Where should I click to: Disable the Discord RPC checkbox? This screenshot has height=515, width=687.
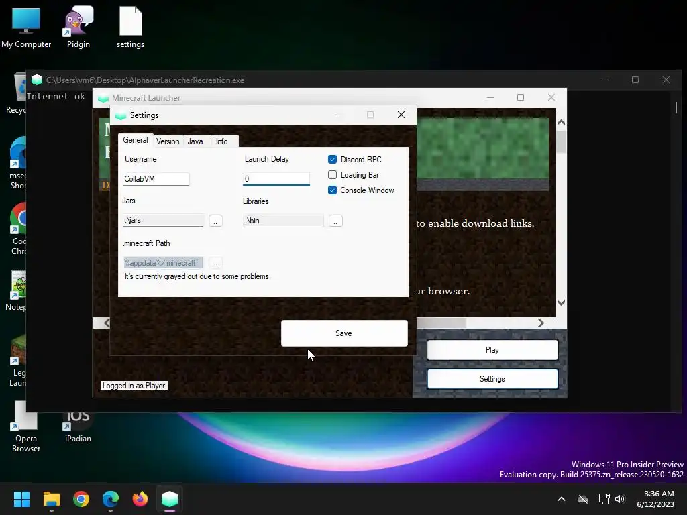333,160
